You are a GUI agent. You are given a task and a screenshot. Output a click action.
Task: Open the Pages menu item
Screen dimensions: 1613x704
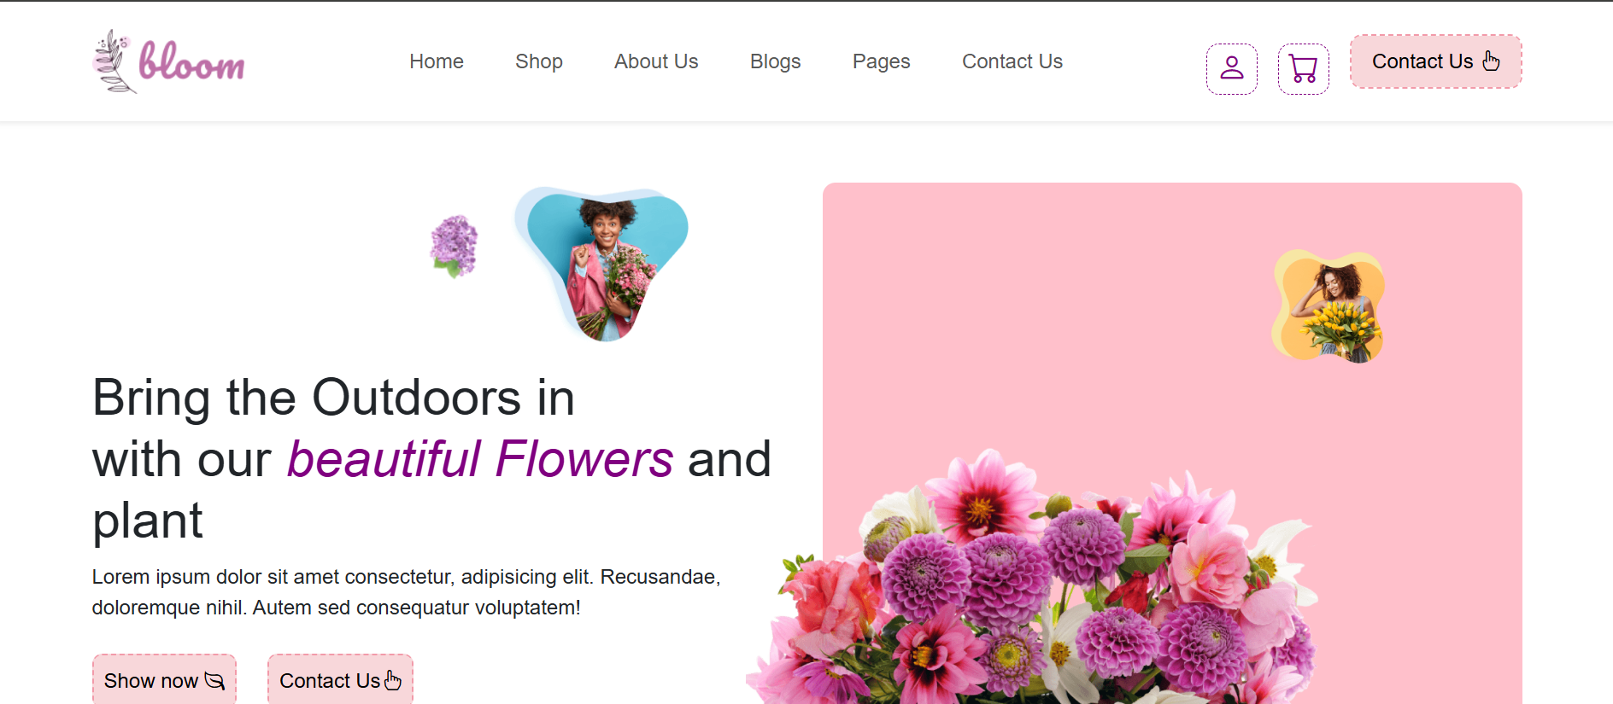(881, 61)
